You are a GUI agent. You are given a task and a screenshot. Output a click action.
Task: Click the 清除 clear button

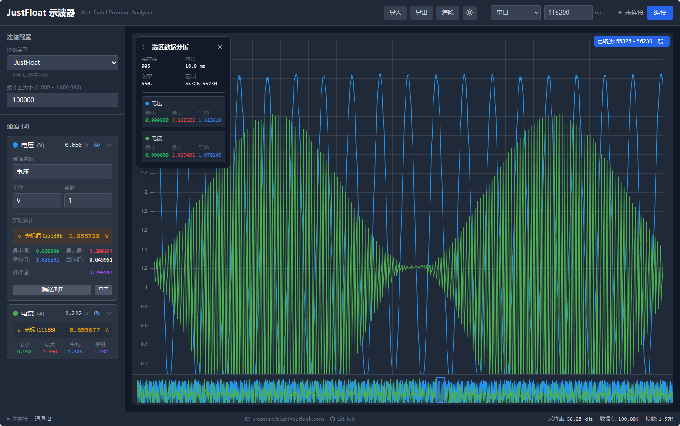[x=447, y=13]
